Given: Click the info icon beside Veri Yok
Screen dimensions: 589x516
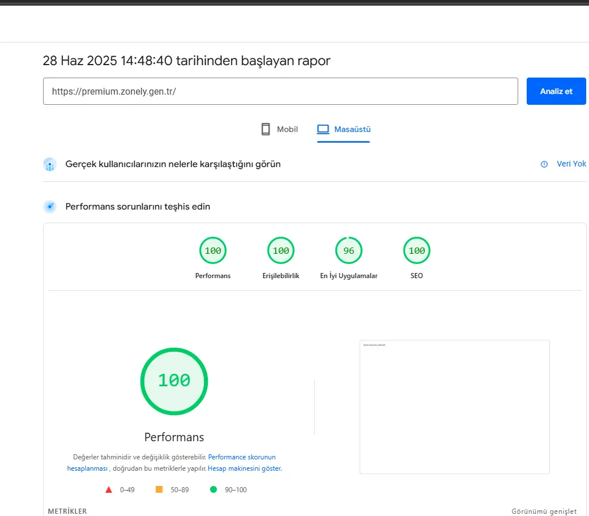Looking at the screenshot, I should coord(544,164).
